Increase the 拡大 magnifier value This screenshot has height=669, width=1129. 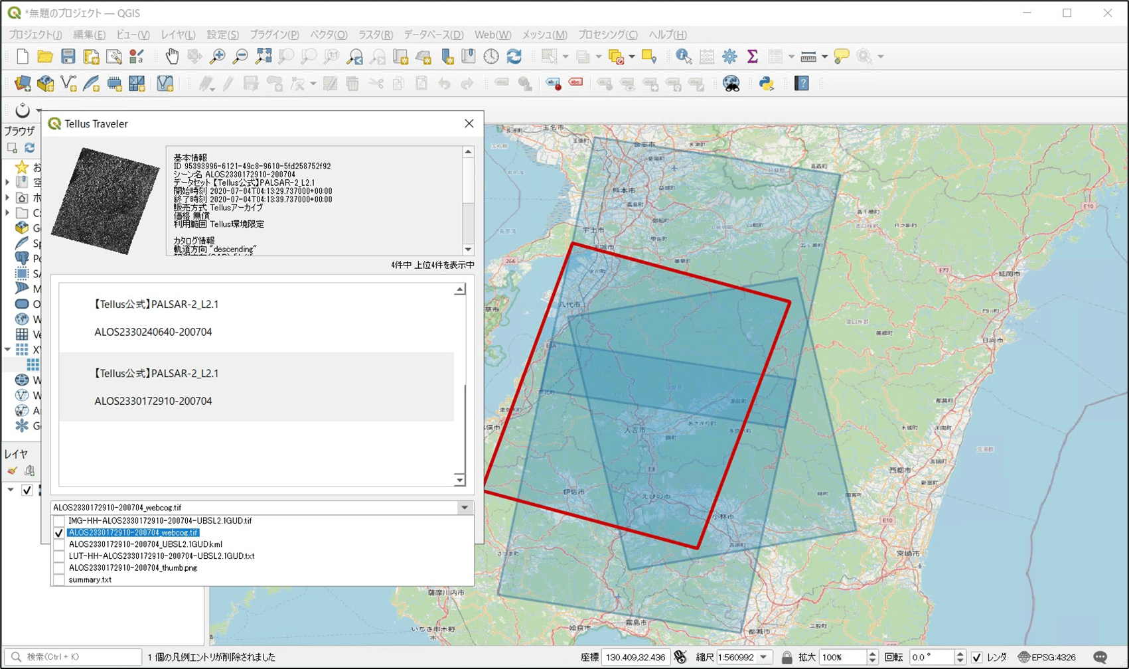pos(873,654)
